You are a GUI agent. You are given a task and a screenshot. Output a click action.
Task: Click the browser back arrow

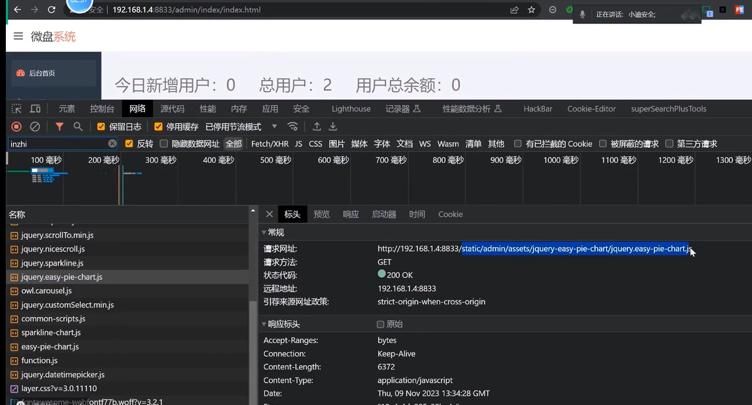[x=18, y=10]
